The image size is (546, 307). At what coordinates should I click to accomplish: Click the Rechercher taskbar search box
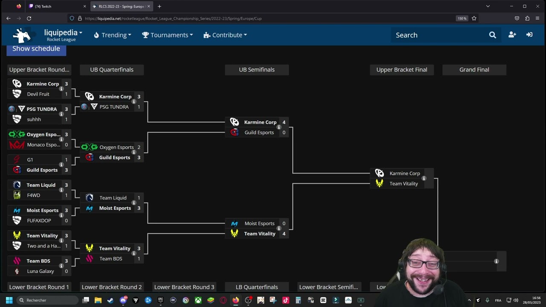click(x=47, y=300)
